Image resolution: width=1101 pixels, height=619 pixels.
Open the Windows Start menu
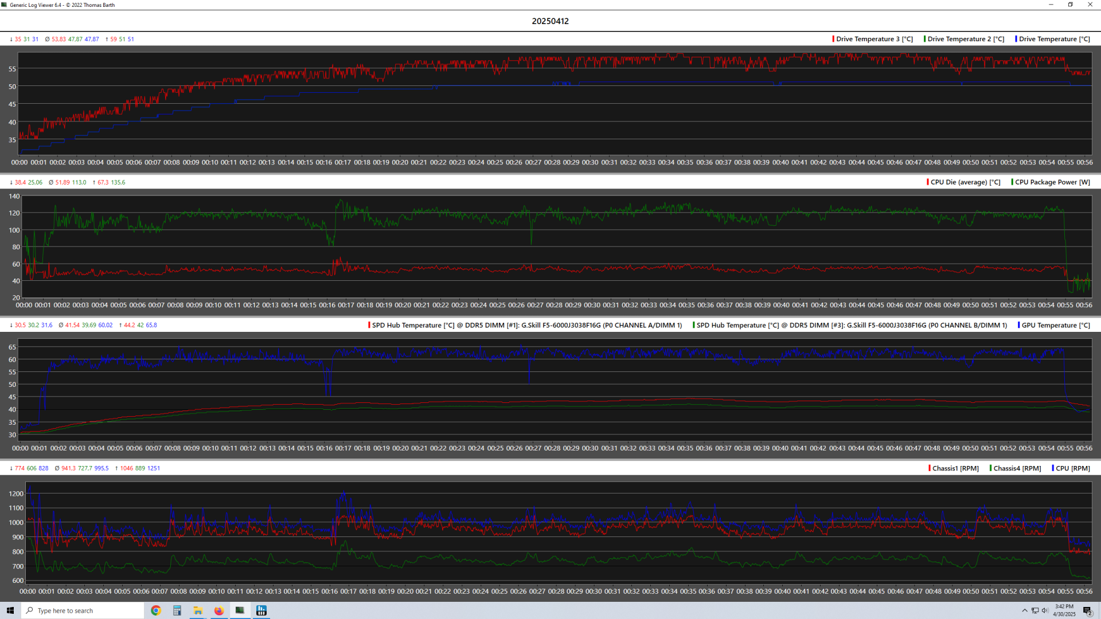tap(10, 610)
